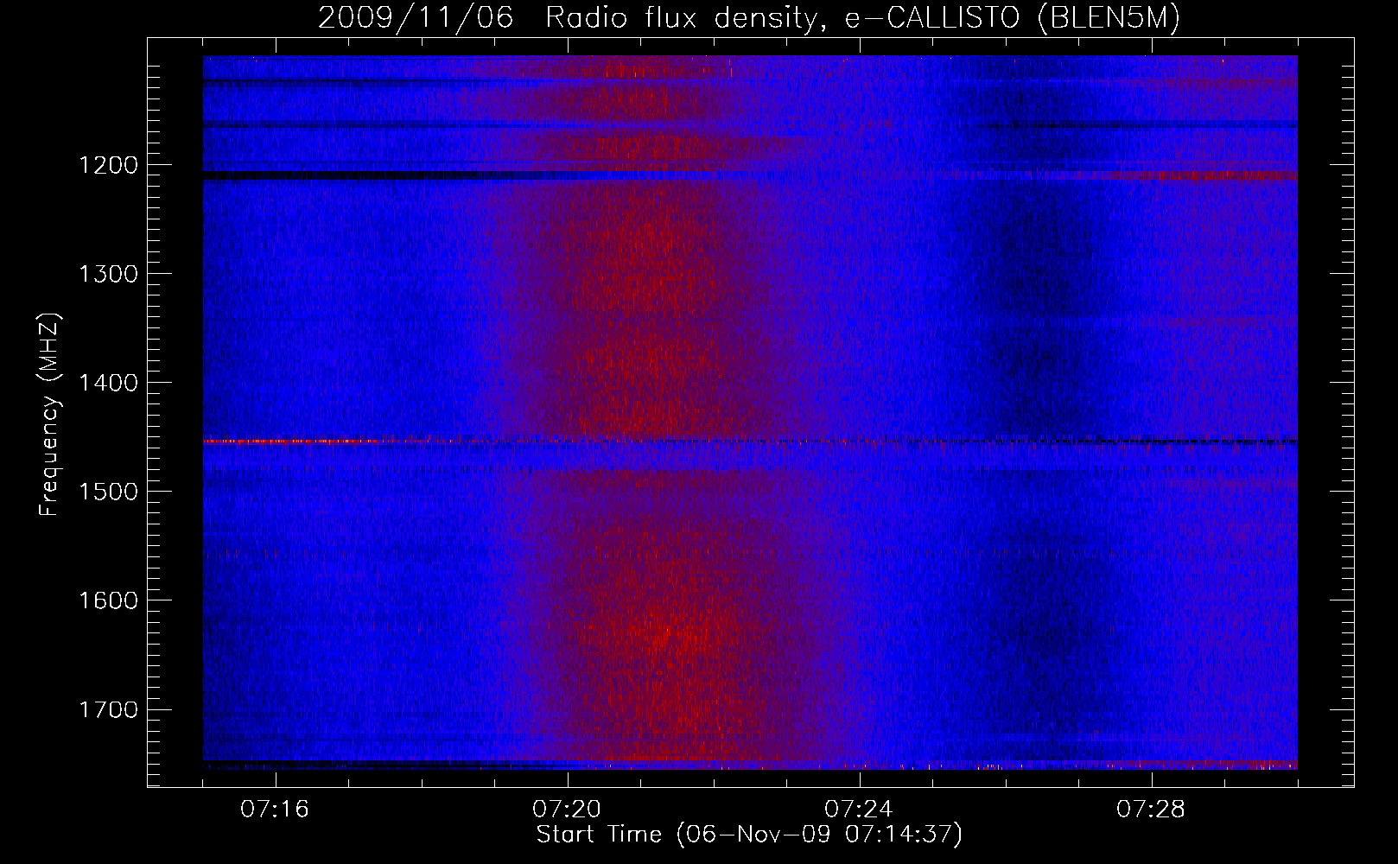The image size is (1398, 864).
Task: Click the 1300 frequency tick label
Action: [x=108, y=274]
